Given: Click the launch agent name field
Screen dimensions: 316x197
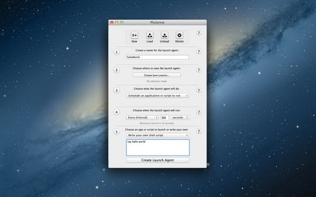Looking at the screenshot, I should [158, 57].
